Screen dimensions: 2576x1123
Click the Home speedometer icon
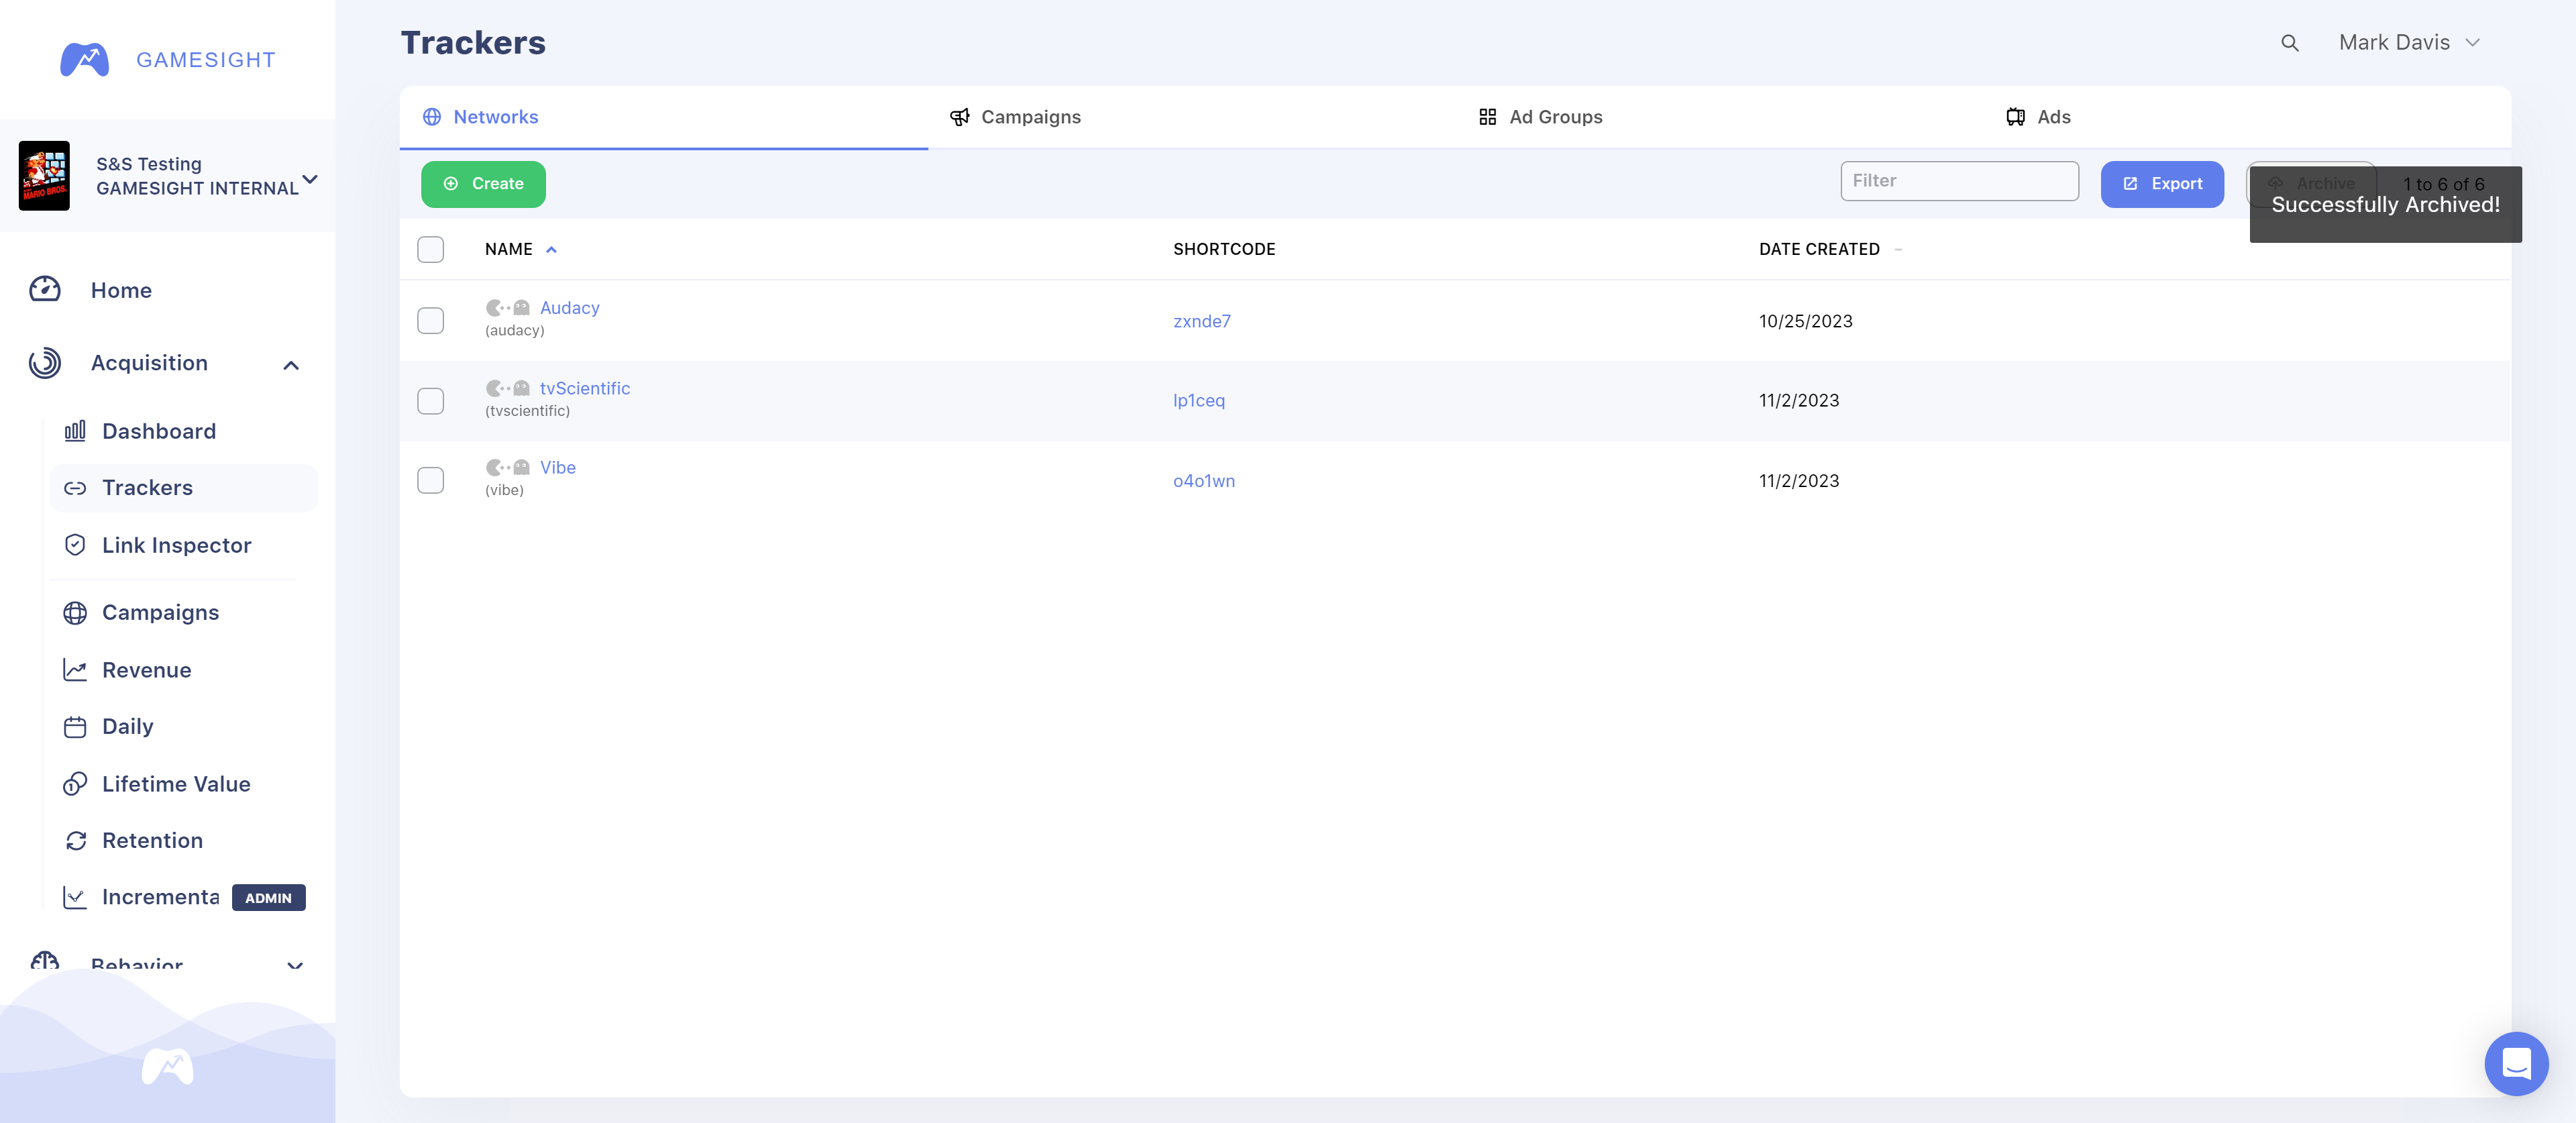pos(45,290)
